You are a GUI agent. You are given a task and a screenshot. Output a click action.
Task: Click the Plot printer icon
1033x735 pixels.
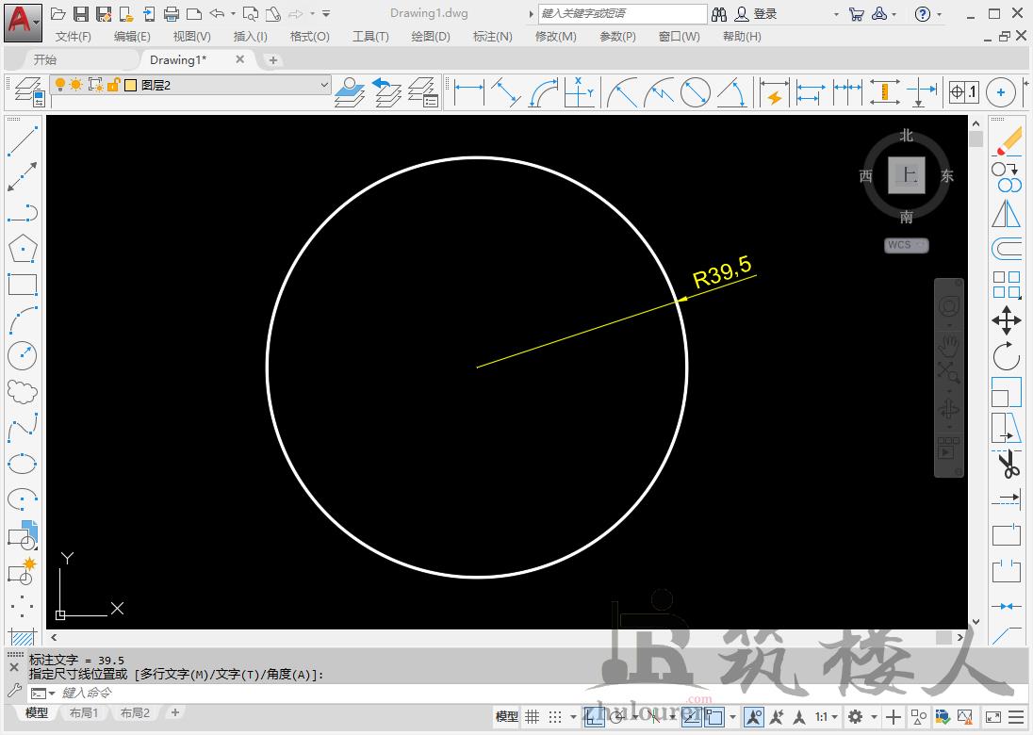[172, 14]
